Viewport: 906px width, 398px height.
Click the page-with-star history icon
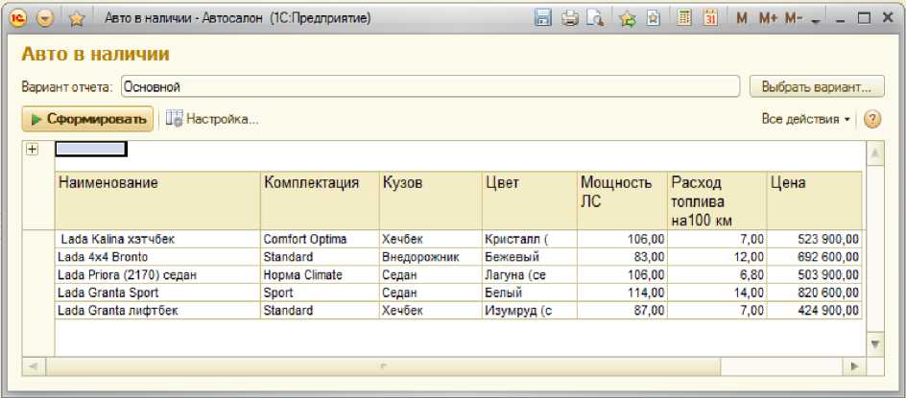click(654, 18)
